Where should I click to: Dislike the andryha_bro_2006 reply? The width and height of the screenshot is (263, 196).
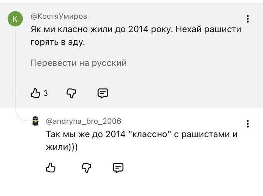tap(87, 168)
